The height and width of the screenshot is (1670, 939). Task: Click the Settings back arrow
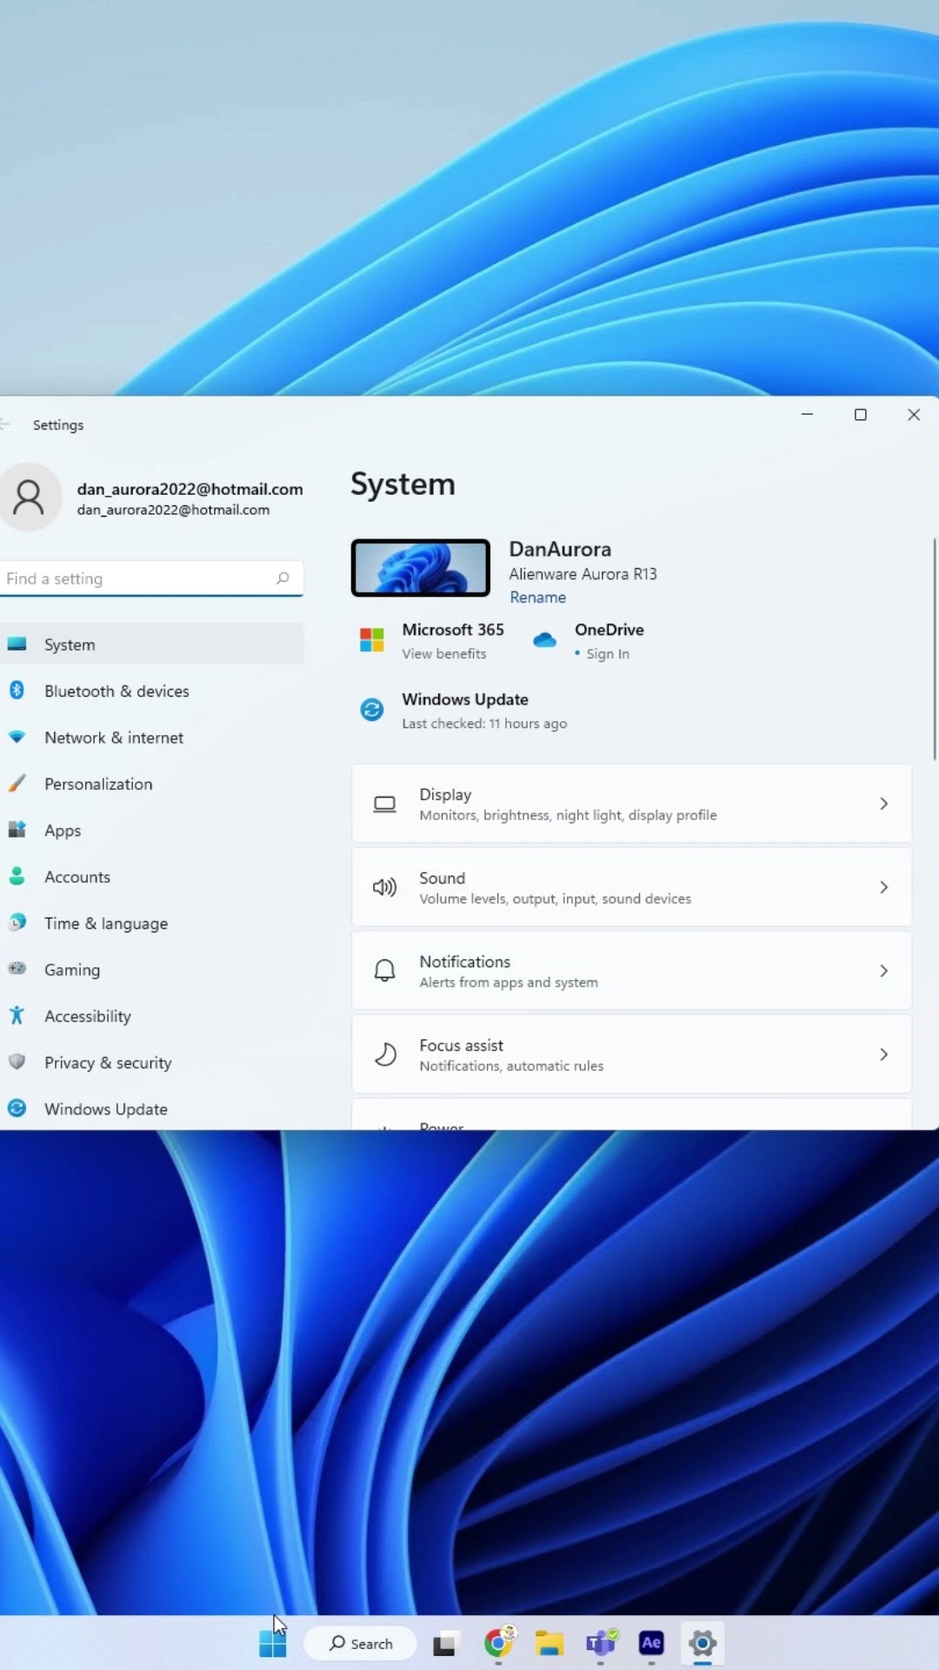point(4,424)
